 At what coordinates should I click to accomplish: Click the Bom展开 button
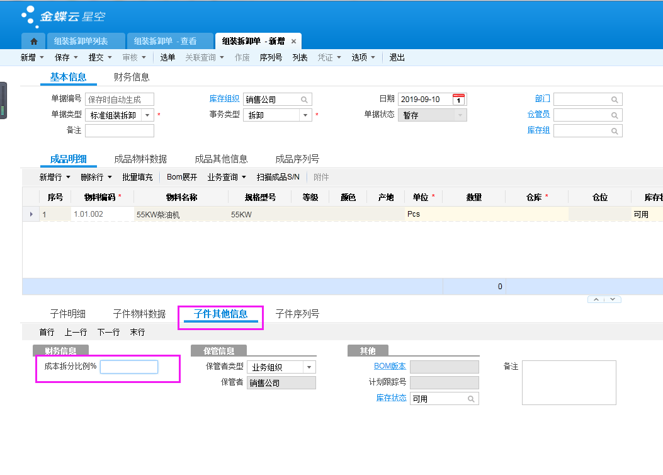click(182, 178)
